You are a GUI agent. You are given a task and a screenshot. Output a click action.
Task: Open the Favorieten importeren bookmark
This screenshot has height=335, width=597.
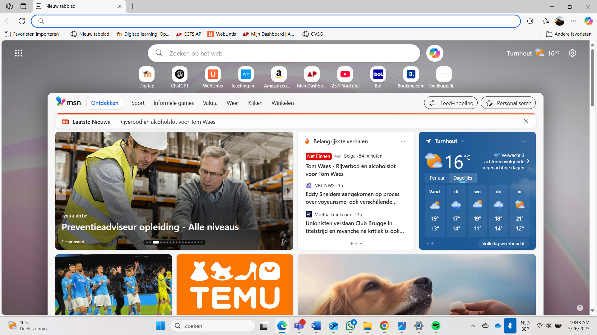tap(32, 34)
